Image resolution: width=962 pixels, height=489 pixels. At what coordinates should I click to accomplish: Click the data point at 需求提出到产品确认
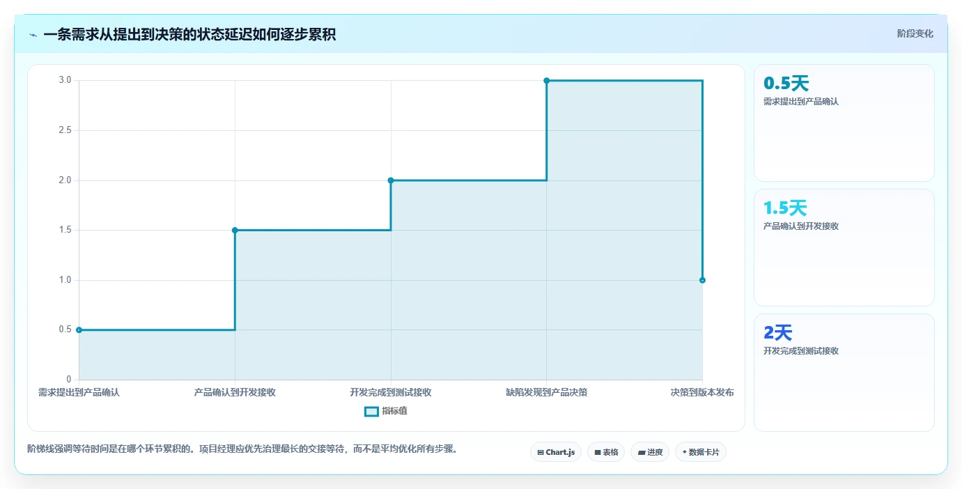pos(79,330)
